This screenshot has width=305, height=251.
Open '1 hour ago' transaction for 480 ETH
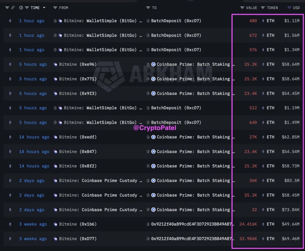pos(32,21)
